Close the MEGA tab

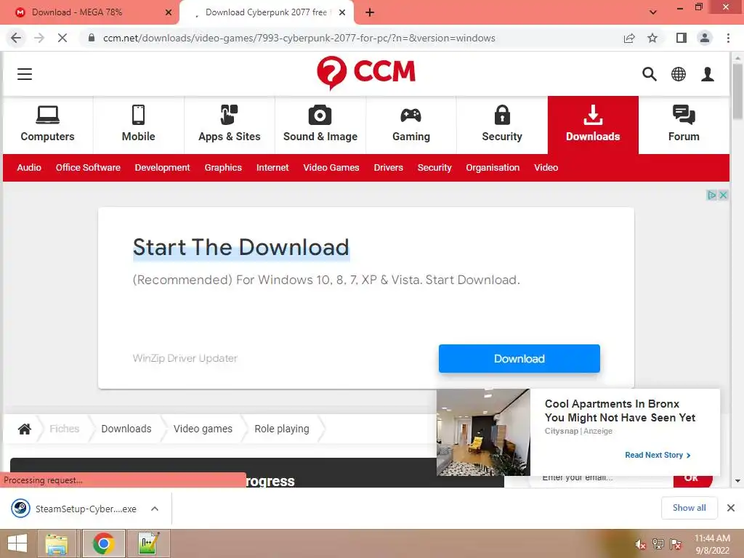[x=169, y=12]
